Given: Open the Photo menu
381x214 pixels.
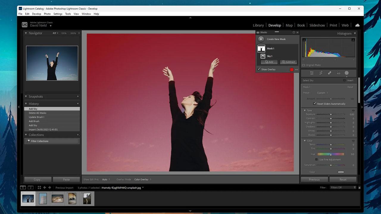Looking at the screenshot, I should pyautogui.click(x=47, y=14).
